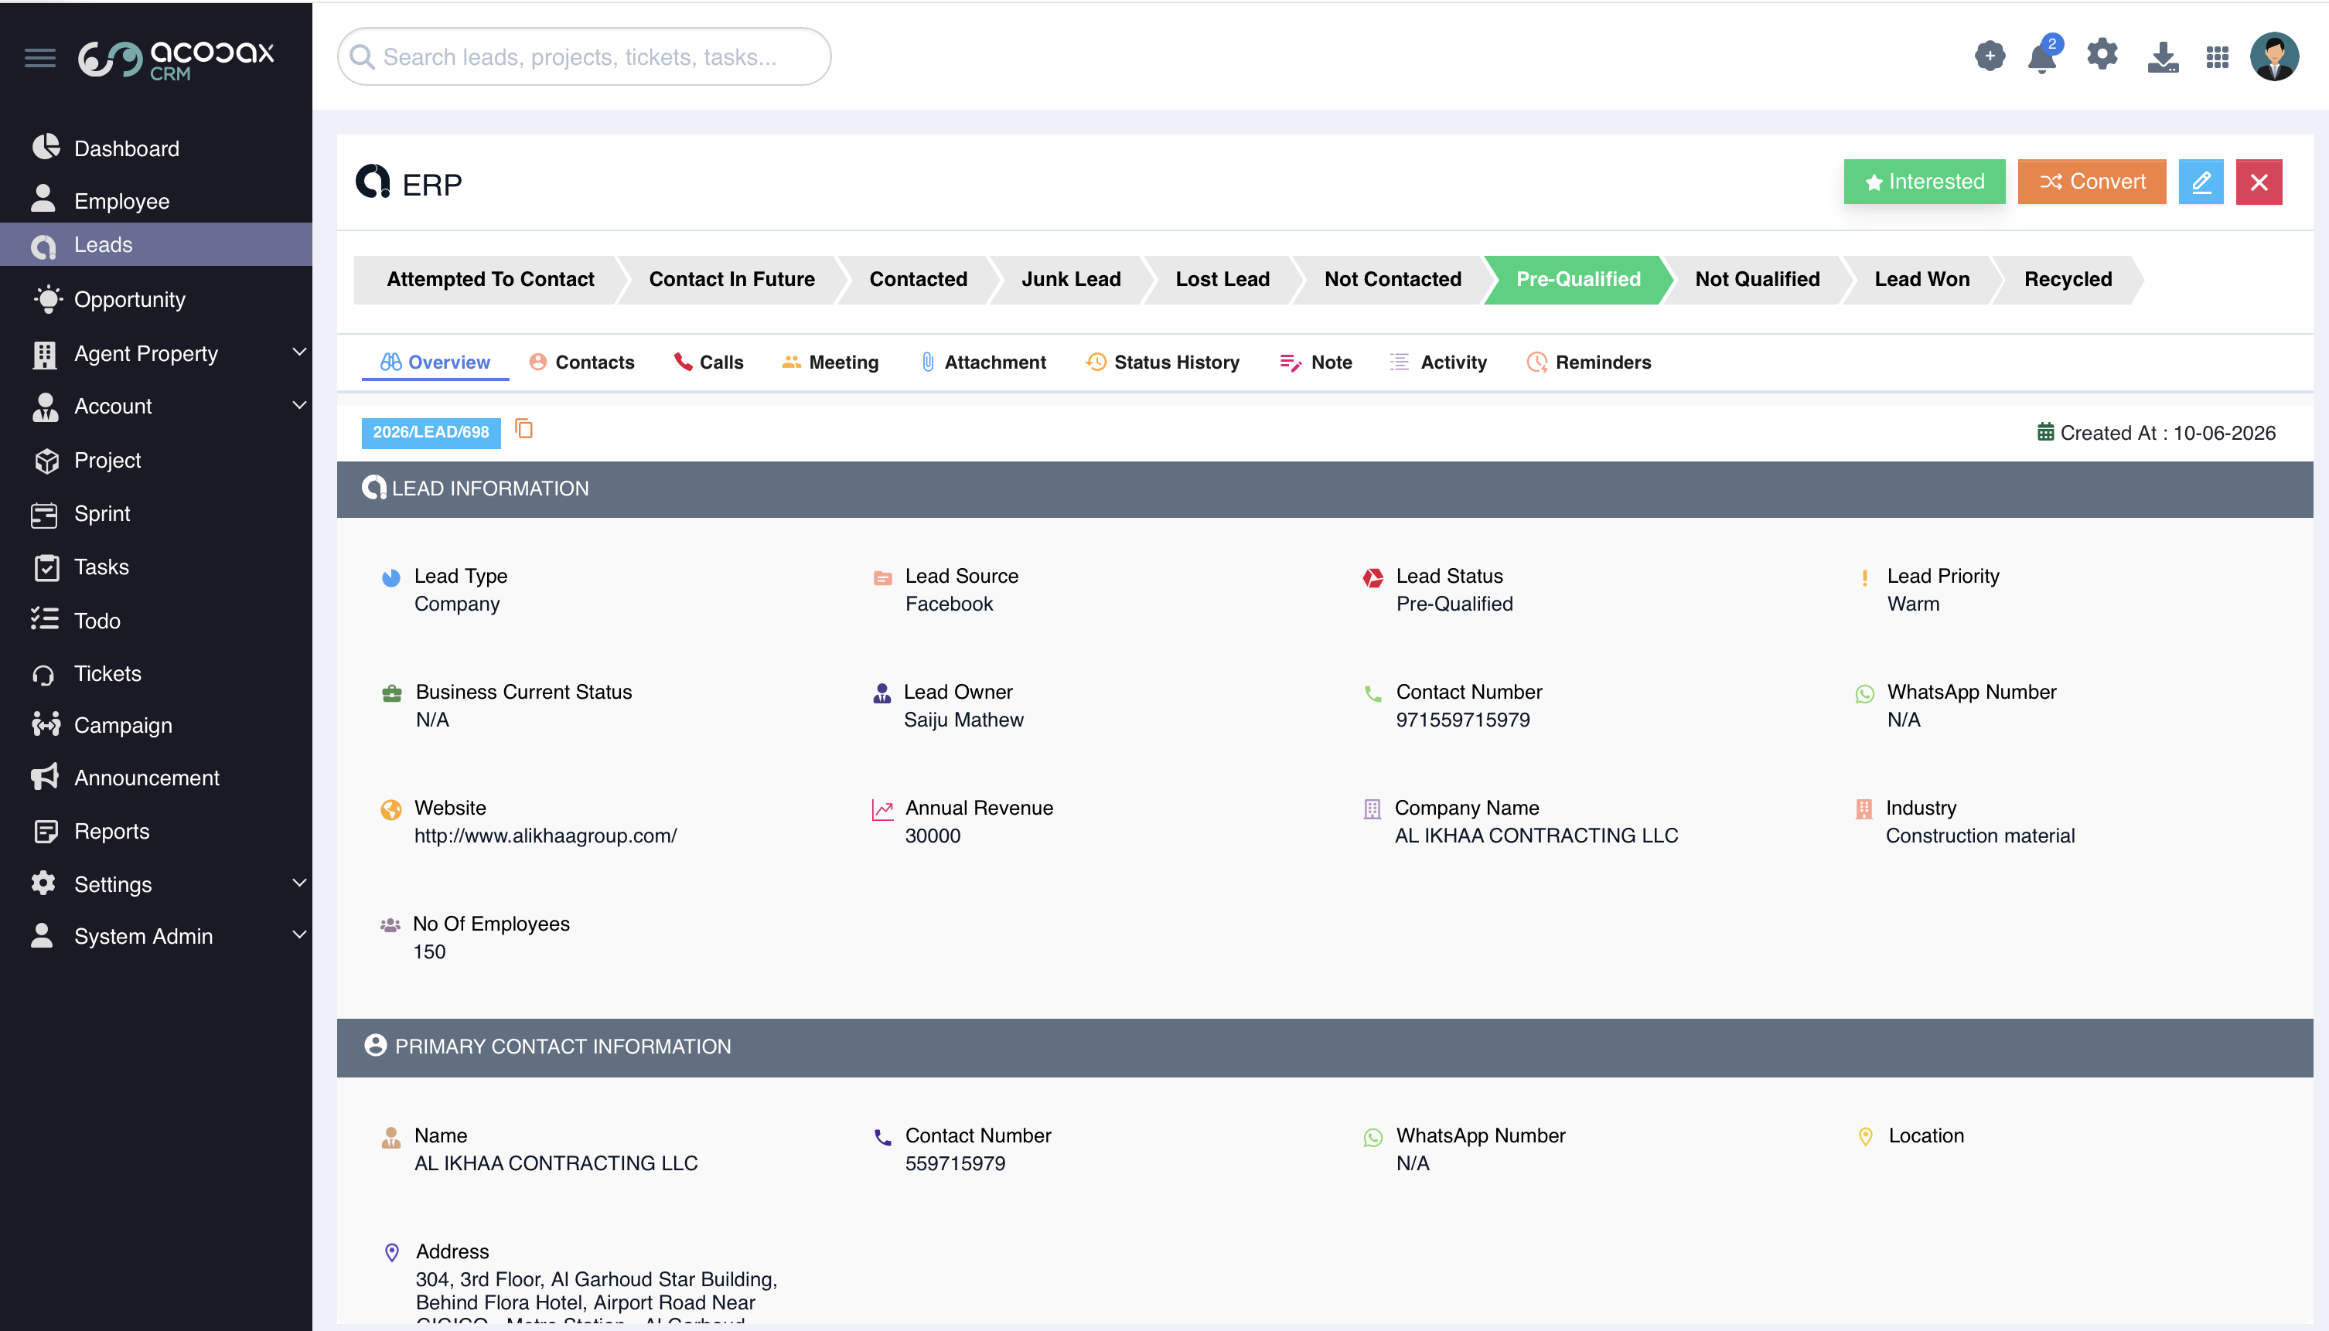The image size is (2329, 1331).
Task: Open the apps grid icon
Action: (2218, 56)
